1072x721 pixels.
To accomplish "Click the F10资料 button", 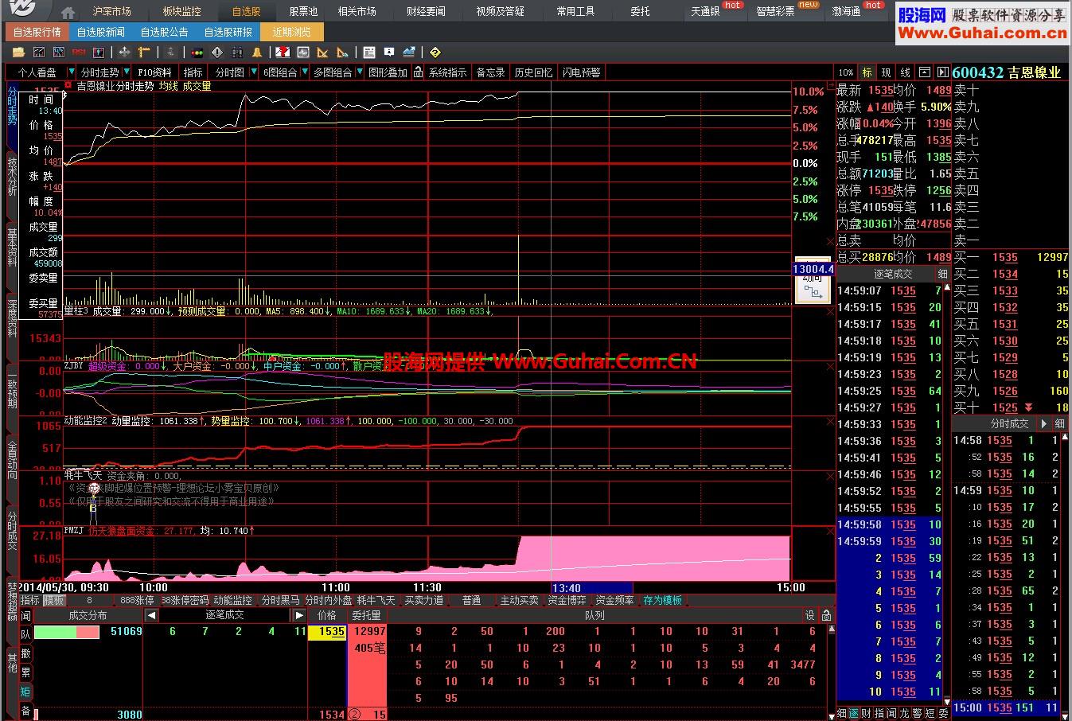I will point(154,72).
